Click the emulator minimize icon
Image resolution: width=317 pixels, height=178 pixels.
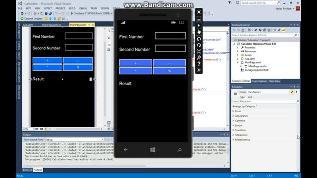199,19
